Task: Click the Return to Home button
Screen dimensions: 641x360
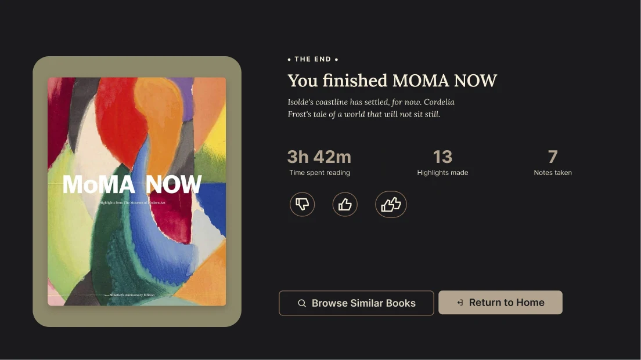Action: point(500,303)
